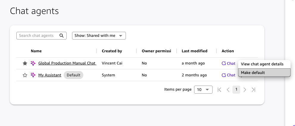Click the sparkle icon beside My Assistant
Screen dimensions: 295x126
pos(33,75)
